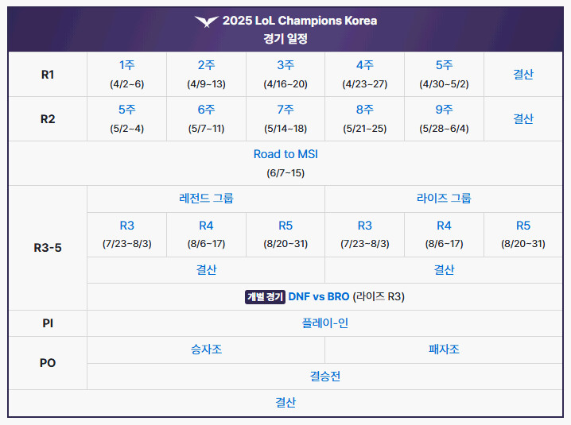
Task: Open the 플레이-인 link
Action: 324,323
